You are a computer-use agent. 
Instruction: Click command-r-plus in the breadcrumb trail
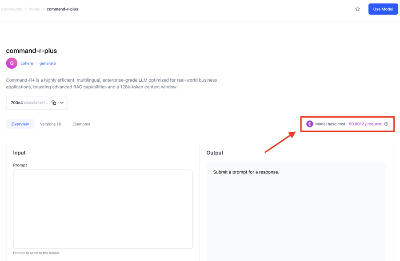(x=62, y=9)
